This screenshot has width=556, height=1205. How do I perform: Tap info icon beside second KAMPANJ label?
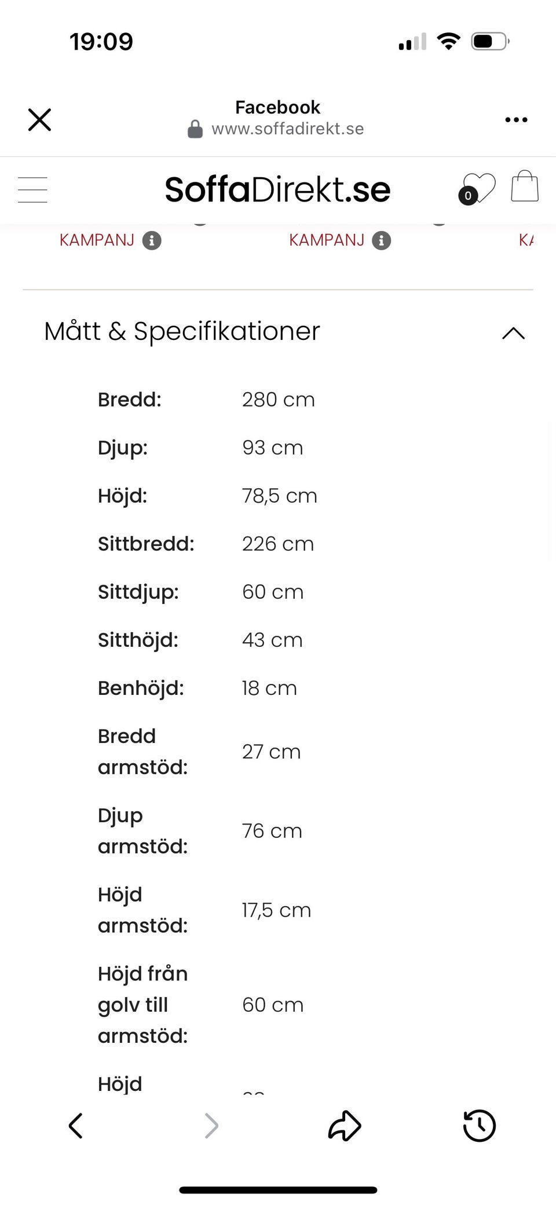[381, 240]
